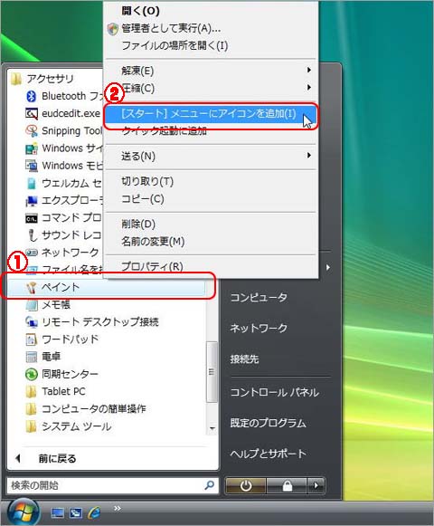Viewport: 434px width, 526px height.
Task: Choose 管理者として実行(A)...
Action: click(x=212, y=28)
